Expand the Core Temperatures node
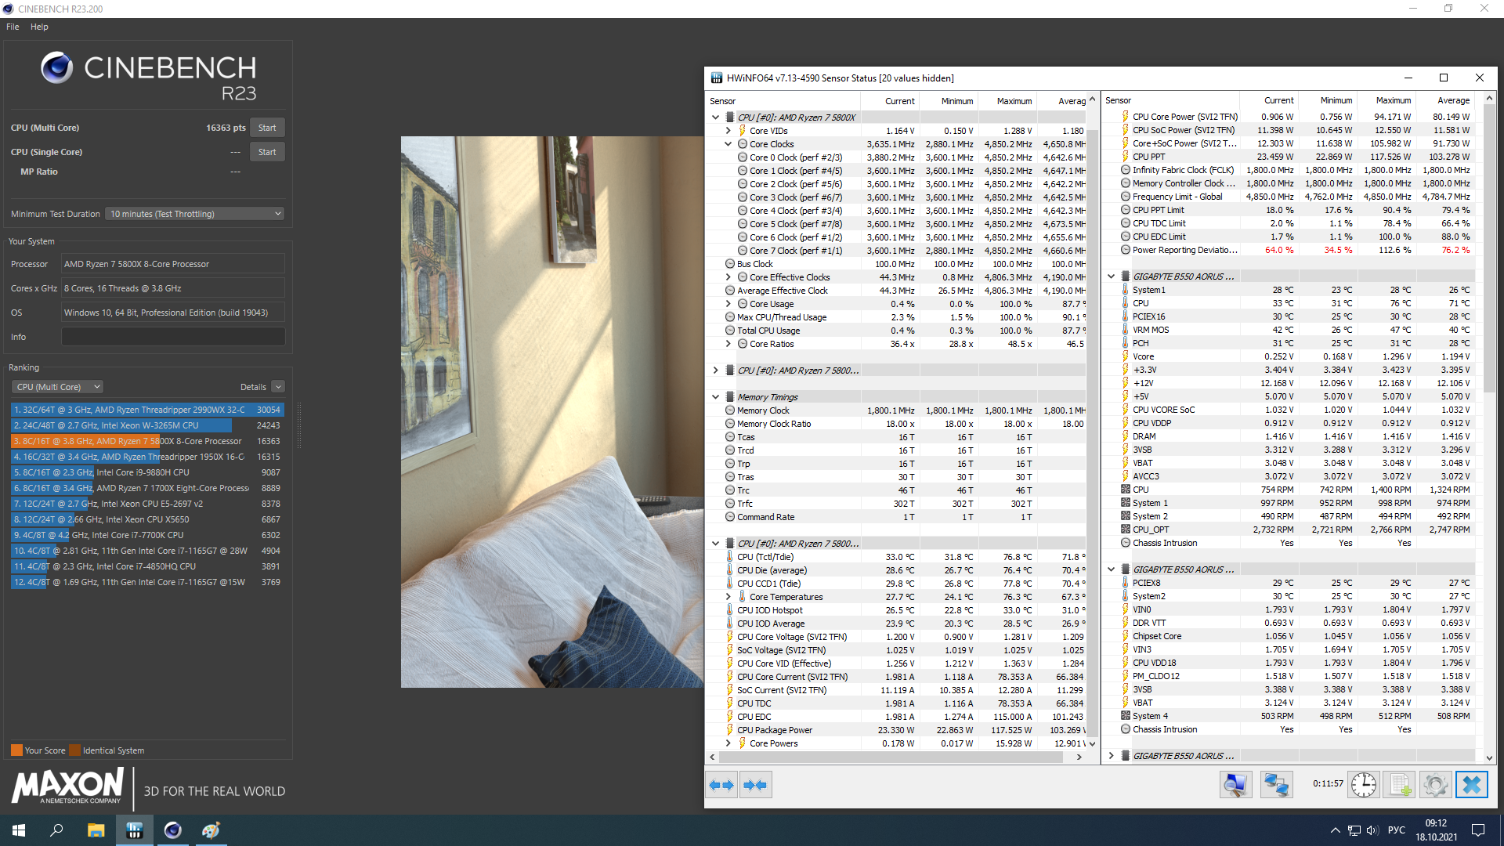This screenshot has height=846, width=1504. [x=728, y=597]
